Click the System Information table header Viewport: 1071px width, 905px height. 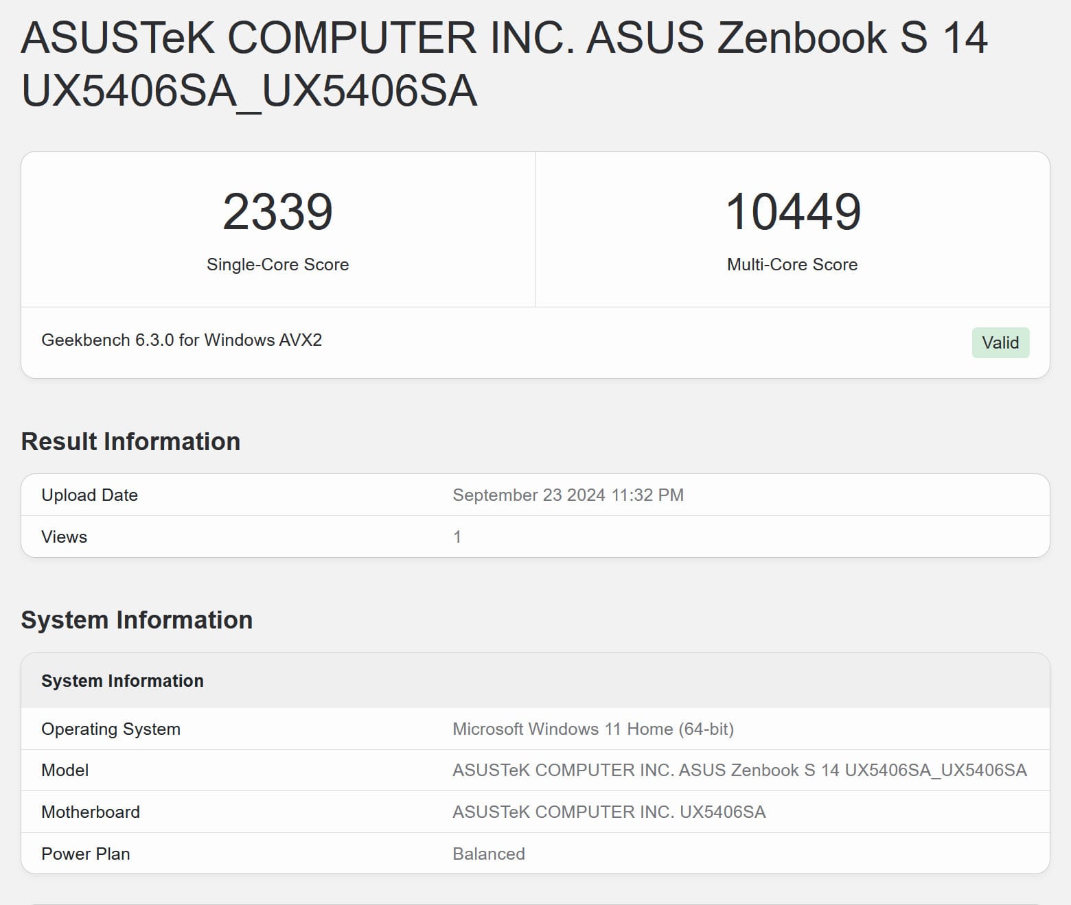pos(123,681)
